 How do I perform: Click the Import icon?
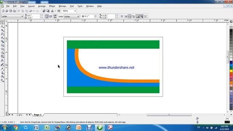coord(44,11)
